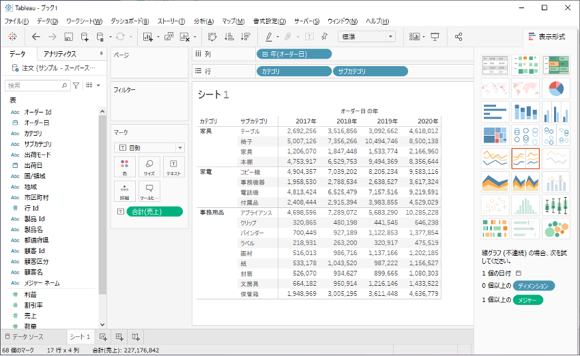Click the Clear sheet icon
The width and height of the screenshot is (580, 356).
point(184,37)
